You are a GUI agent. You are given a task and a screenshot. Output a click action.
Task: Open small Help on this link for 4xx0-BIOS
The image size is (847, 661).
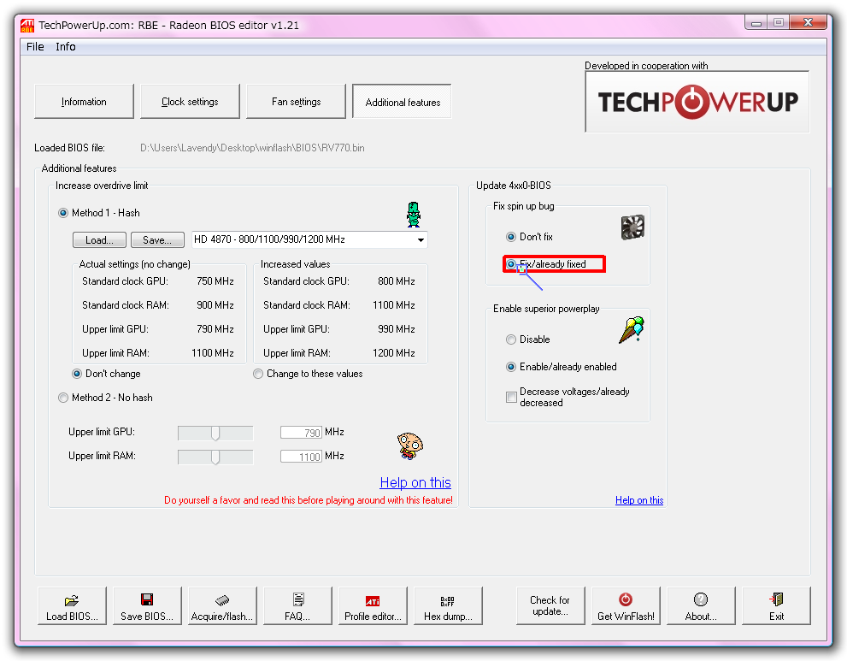coord(639,500)
